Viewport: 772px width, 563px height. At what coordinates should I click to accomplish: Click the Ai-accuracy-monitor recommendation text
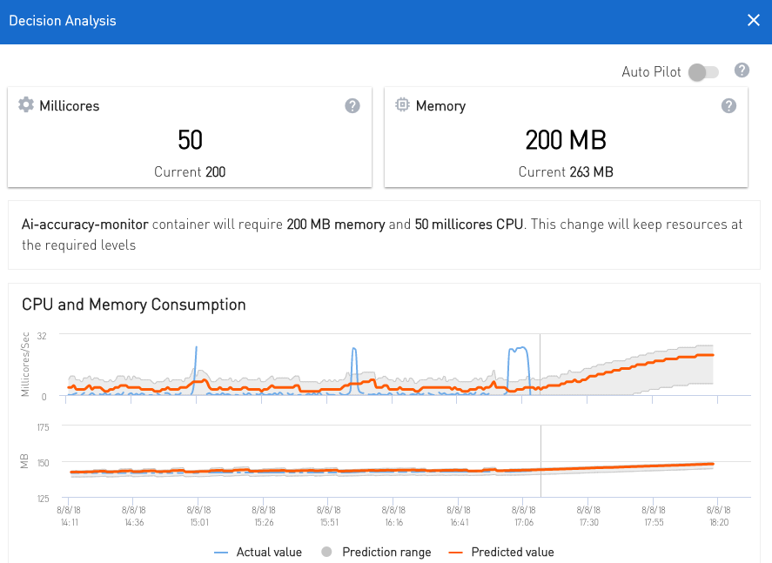pyautogui.click(x=84, y=225)
